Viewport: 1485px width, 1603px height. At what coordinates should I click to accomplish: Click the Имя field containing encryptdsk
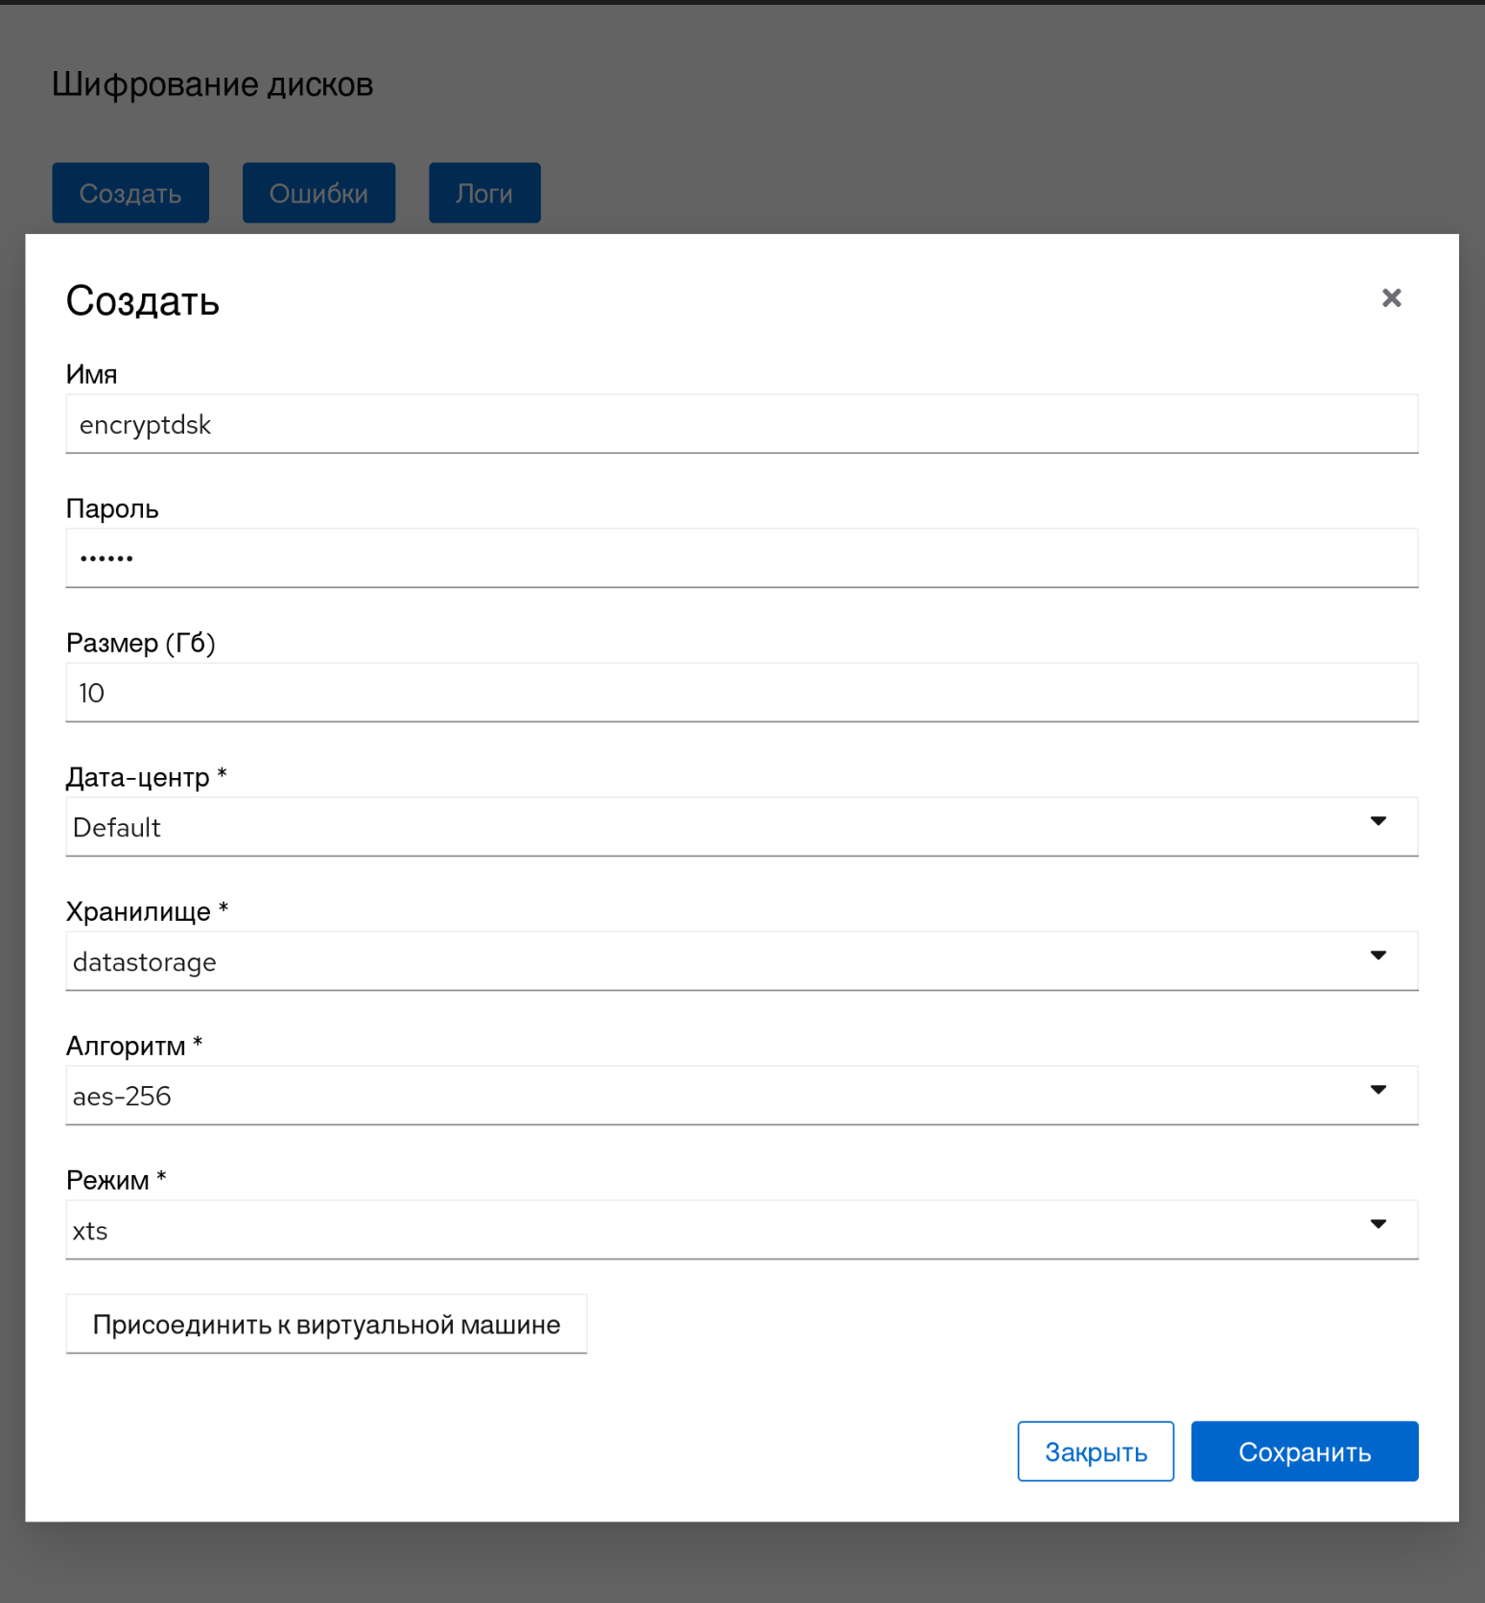[x=741, y=424]
